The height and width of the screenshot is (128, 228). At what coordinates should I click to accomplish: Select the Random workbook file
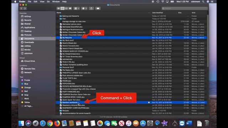(131, 102)
